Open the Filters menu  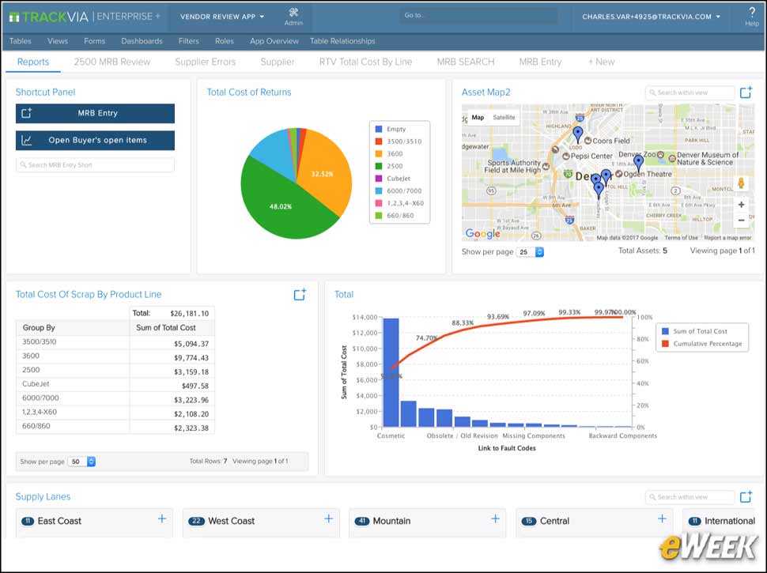pyautogui.click(x=189, y=41)
